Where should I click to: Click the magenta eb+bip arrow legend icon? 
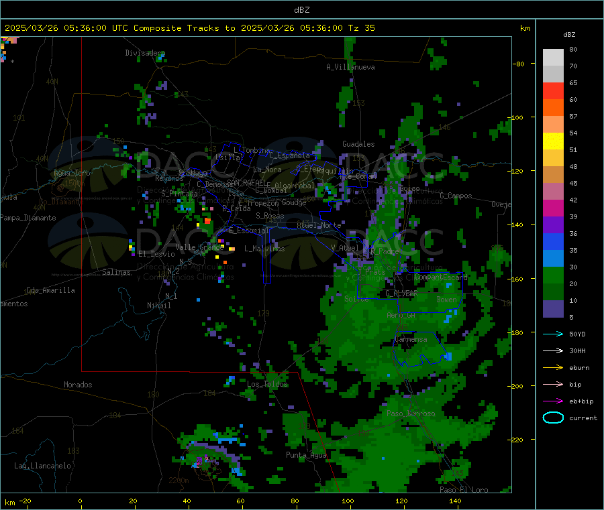553,401
